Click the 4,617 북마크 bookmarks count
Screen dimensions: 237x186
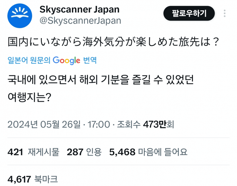(x=32, y=179)
